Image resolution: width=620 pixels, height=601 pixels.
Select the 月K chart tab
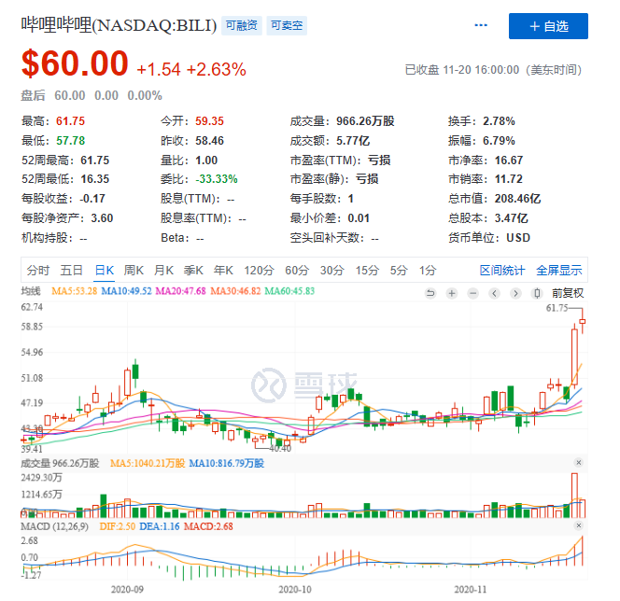coord(163,271)
